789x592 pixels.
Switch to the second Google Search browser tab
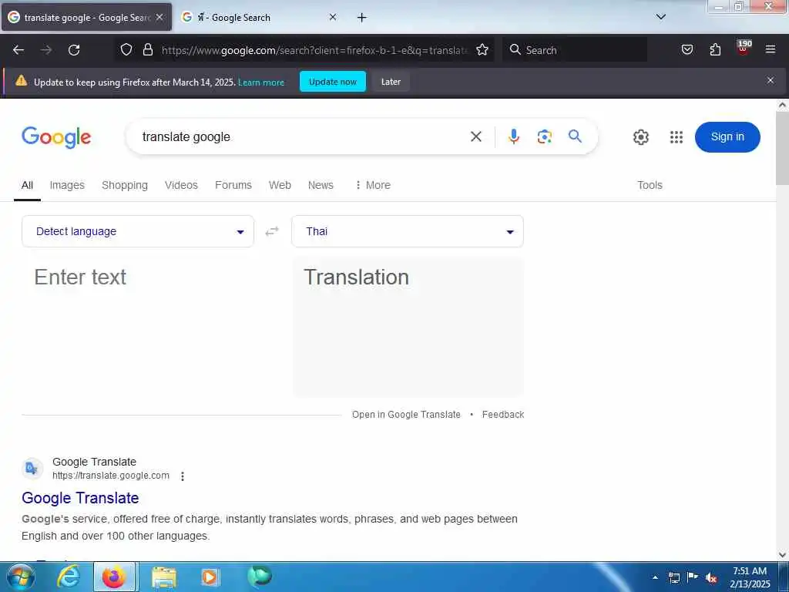pos(259,18)
